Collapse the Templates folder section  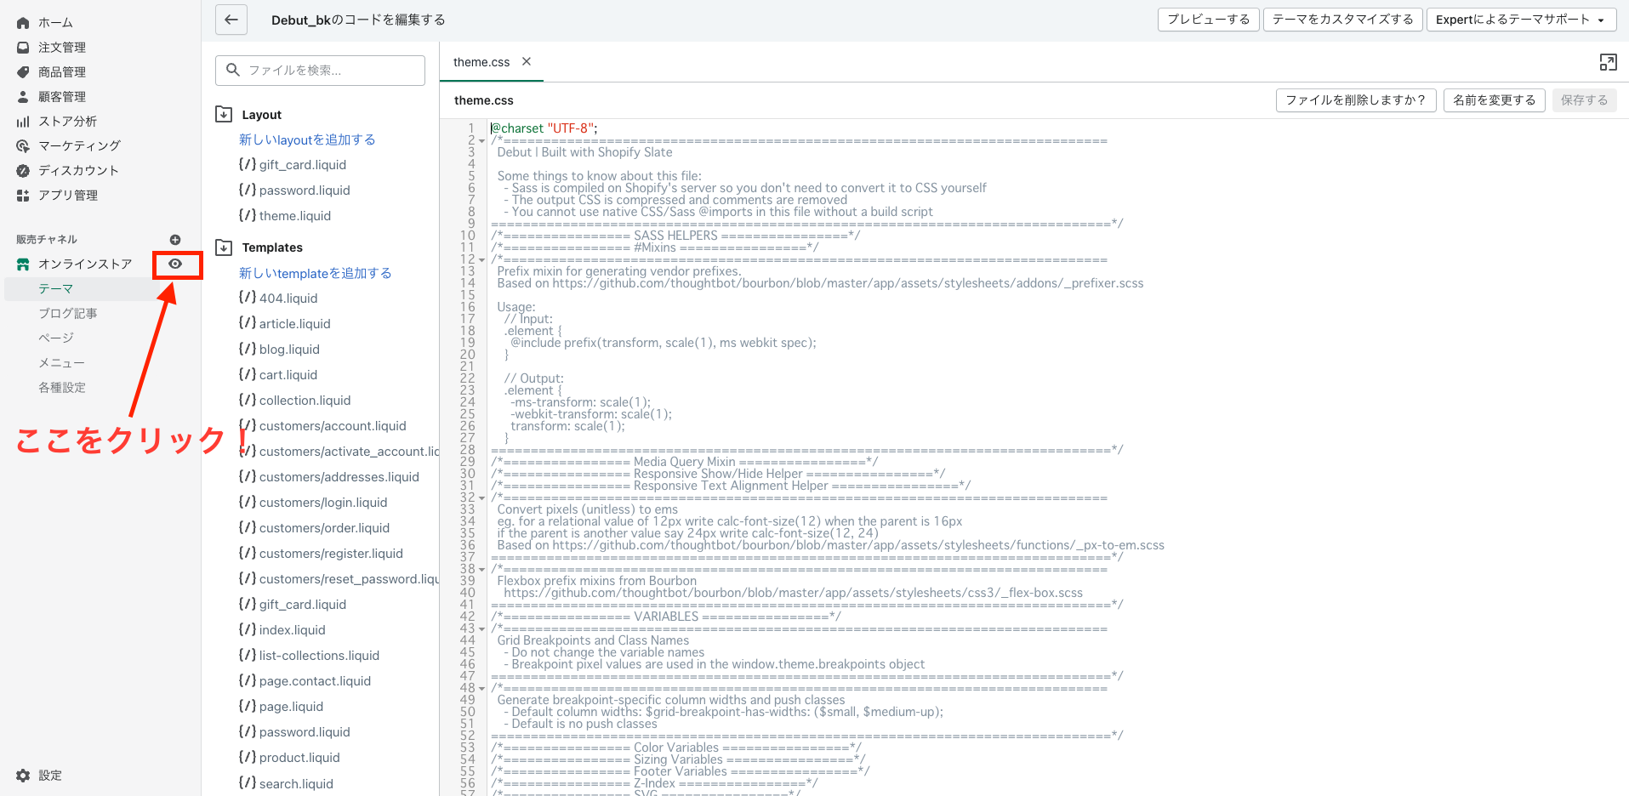(224, 247)
